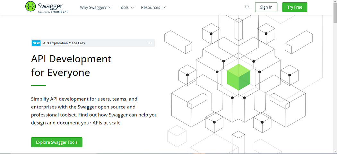Click the NEW badge label
The width and height of the screenshot is (337, 154).
coord(36,43)
